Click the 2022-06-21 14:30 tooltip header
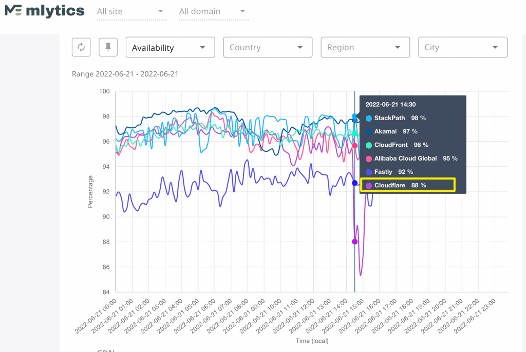The height and width of the screenshot is (352, 526). click(390, 104)
